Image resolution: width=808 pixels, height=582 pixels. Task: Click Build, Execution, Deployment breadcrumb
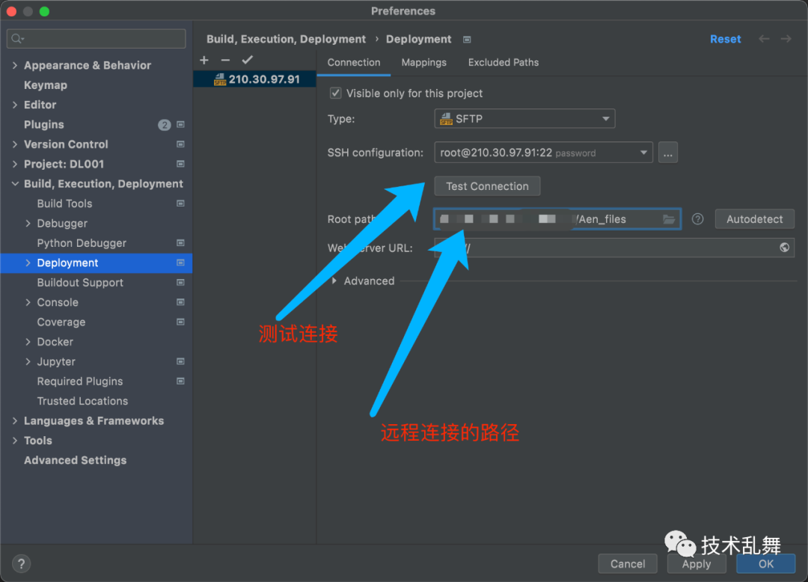click(286, 40)
